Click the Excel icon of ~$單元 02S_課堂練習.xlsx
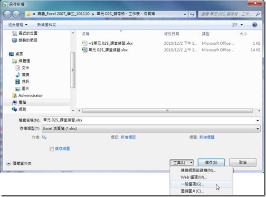The image size is (266, 197). [x=84, y=43]
